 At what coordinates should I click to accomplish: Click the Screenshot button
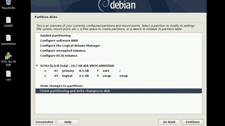click(44, 122)
